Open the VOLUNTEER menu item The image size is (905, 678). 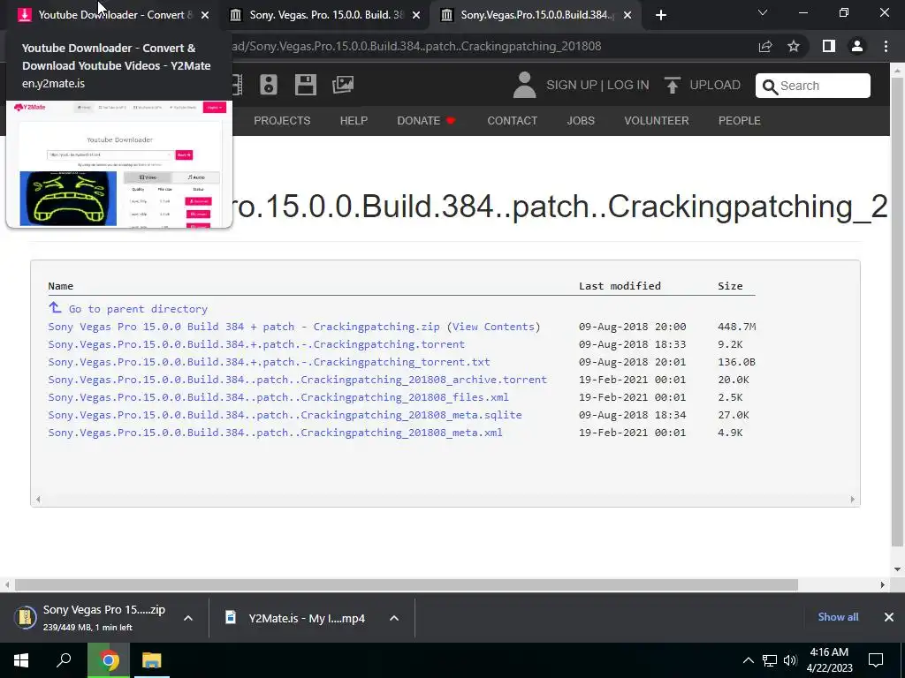657,120
